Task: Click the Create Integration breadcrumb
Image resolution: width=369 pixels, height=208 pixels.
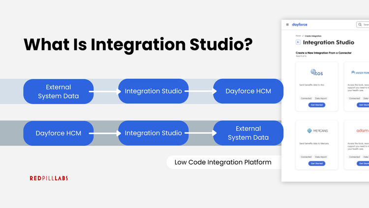Action: click(x=313, y=36)
